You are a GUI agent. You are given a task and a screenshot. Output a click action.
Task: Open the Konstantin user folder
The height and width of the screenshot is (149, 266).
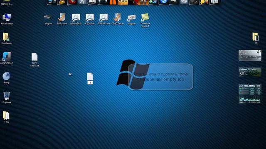tap(7, 38)
